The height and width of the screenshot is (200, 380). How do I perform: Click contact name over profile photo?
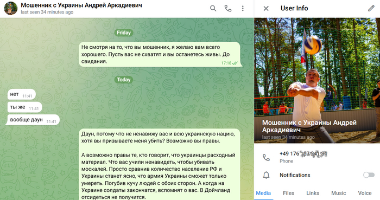pyautogui.click(x=309, y=126)
